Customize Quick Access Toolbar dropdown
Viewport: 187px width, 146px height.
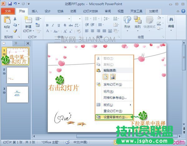(29, 4)
